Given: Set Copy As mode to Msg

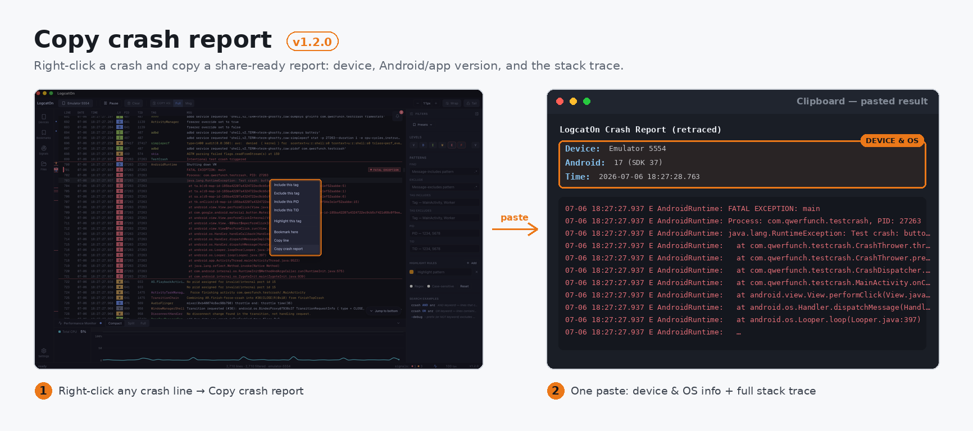Looking at the screenshot, I should tap(188, 103).
